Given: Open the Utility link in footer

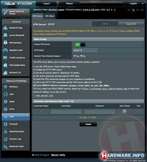Looking at the screenshot, I should (62, 155).
